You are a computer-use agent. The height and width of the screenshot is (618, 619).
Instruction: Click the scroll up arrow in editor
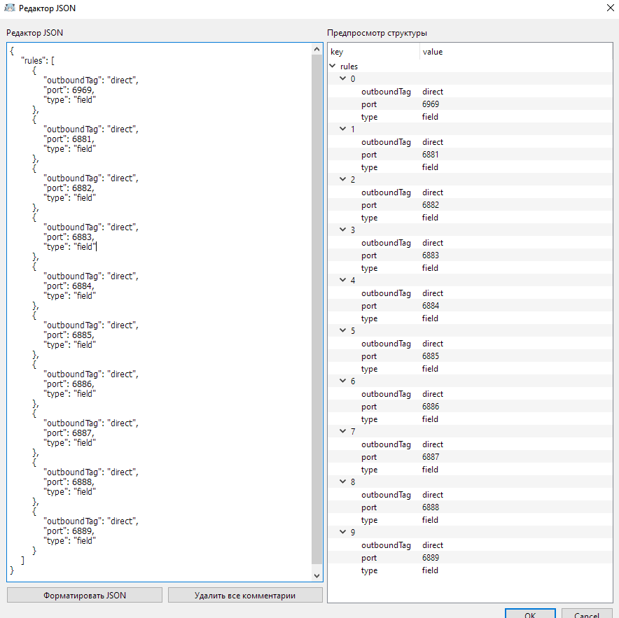(x=317, y=49)
